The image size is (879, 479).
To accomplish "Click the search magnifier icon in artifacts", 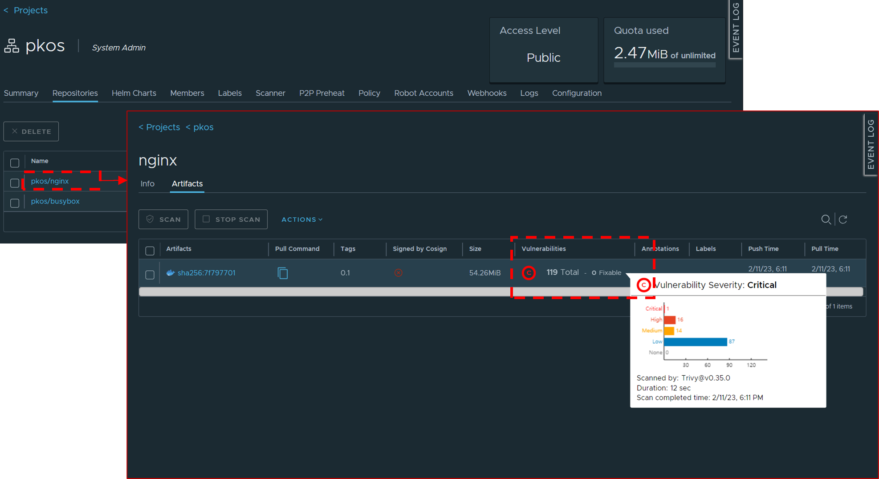I will 826,219.
